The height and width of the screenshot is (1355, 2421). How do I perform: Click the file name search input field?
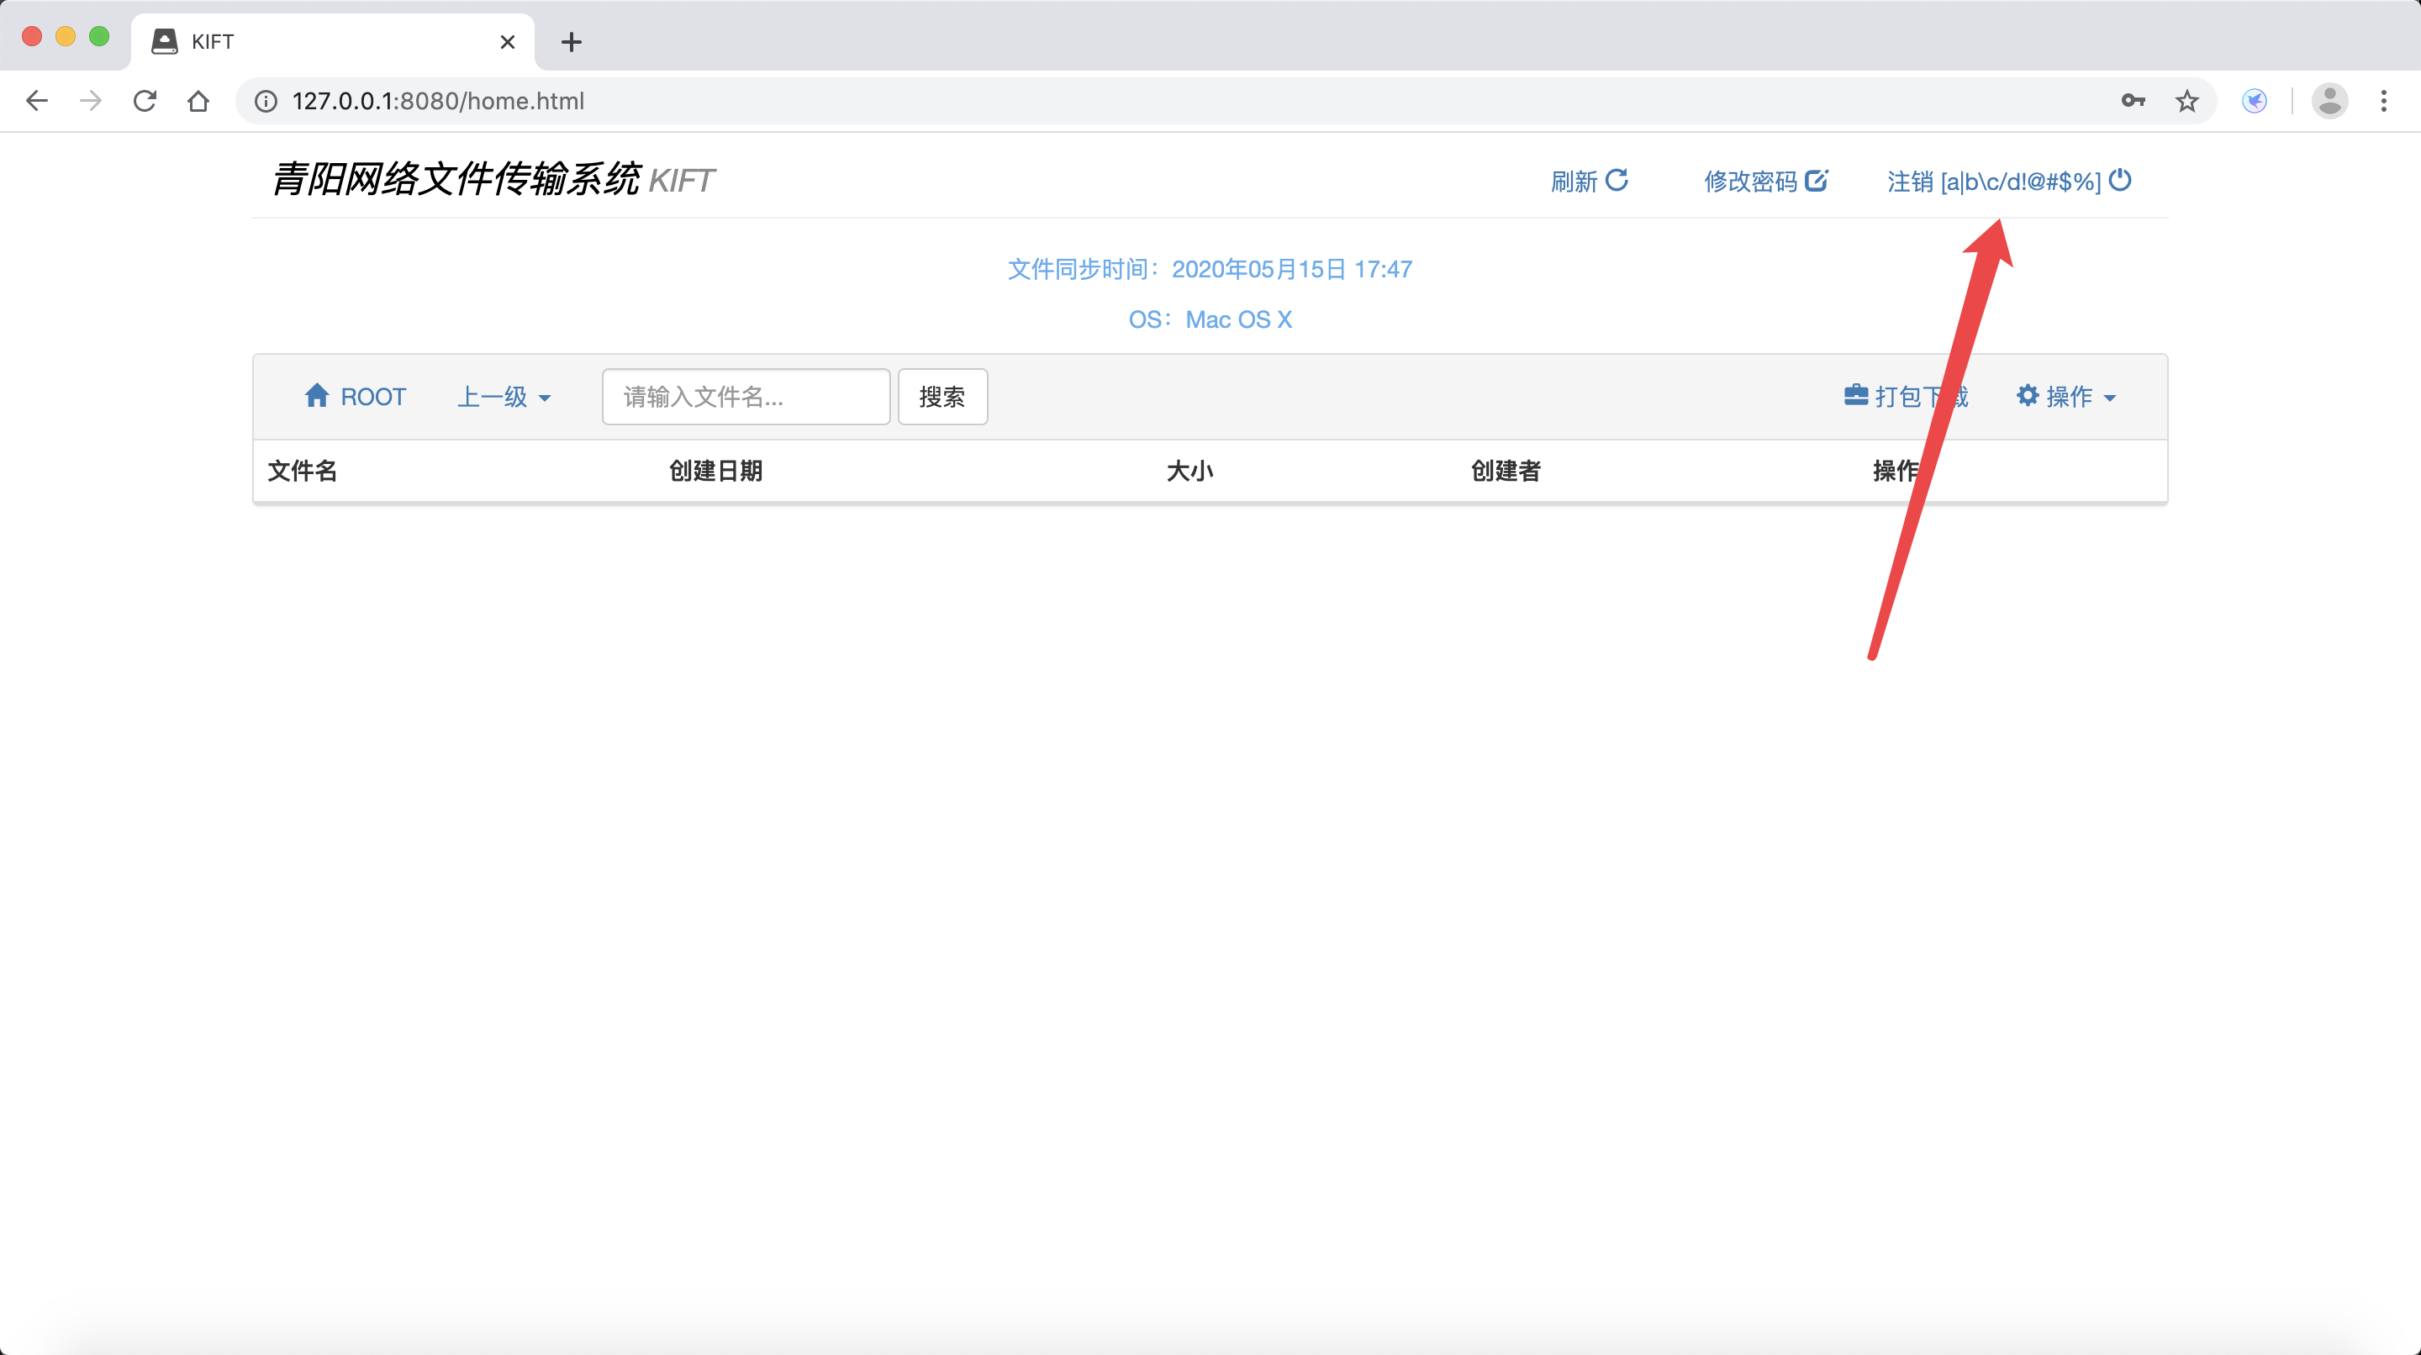point(746,397)
